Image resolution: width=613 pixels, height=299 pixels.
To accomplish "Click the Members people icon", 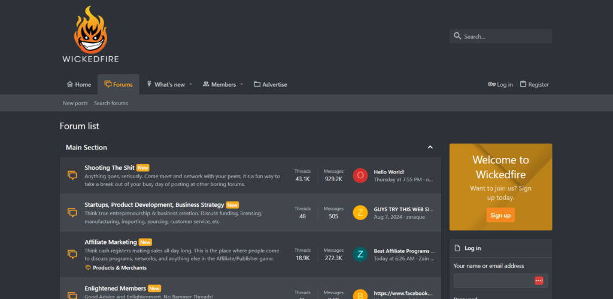I will 206,84.
